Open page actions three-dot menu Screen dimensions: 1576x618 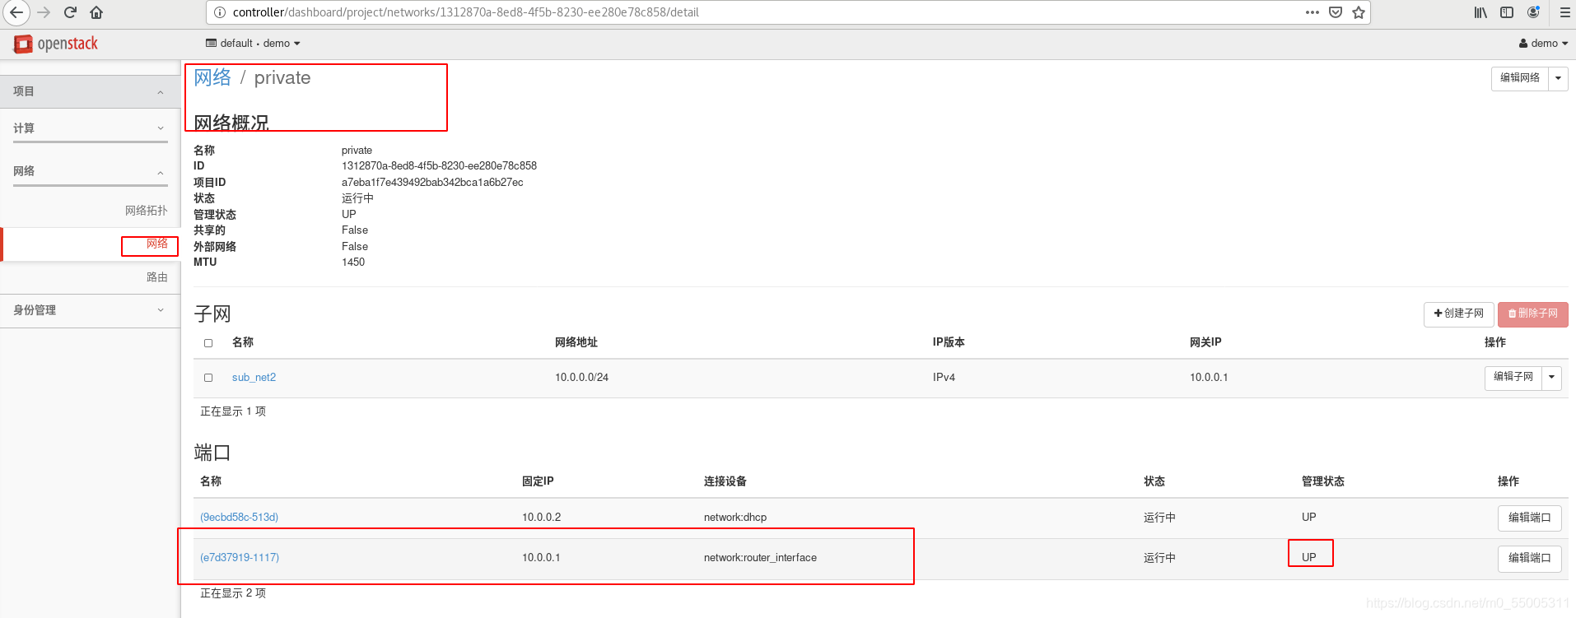[x=1313, y=12]
